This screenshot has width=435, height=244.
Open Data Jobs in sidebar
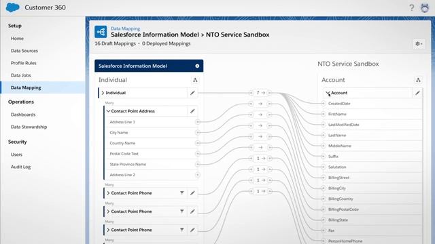coord(21,75)
